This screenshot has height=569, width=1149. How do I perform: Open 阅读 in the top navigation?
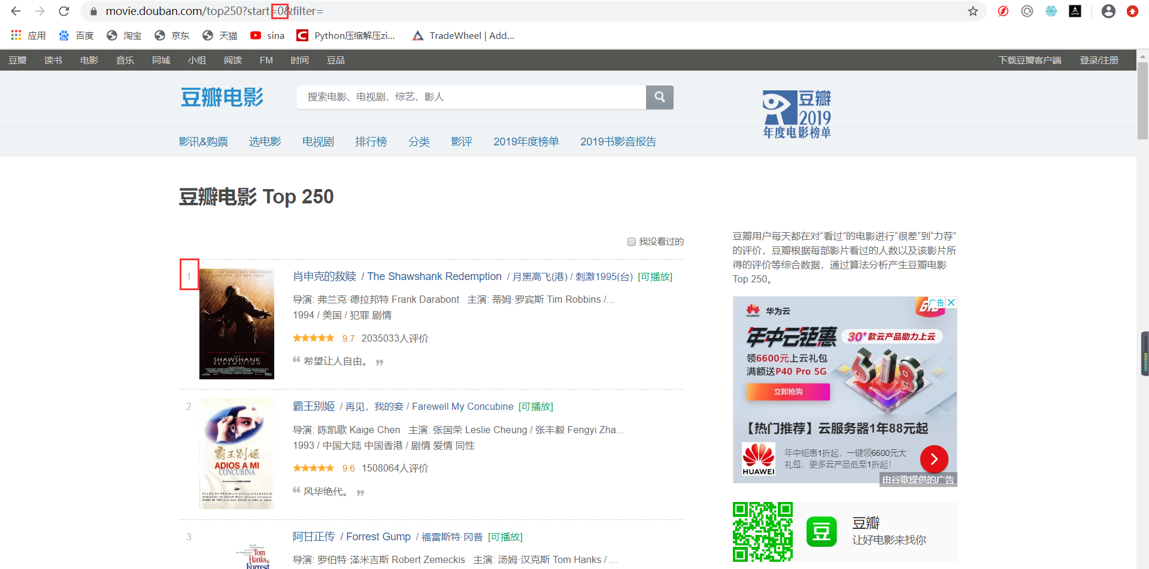click(x=233, y=60)
